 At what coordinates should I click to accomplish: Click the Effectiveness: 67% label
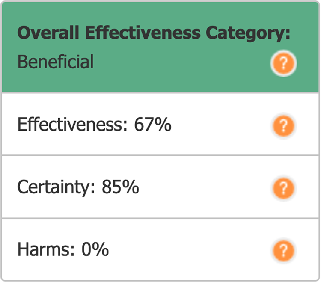pyautogui.click(x=94, y=125)
